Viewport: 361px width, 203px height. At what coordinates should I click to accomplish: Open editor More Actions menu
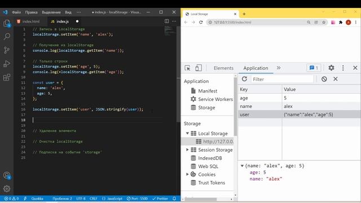[x=174, y=21]
